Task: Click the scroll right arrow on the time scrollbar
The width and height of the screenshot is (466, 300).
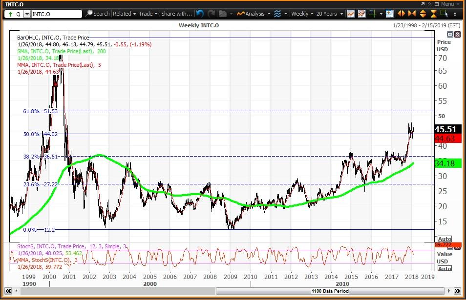Action: pos(449,291)
